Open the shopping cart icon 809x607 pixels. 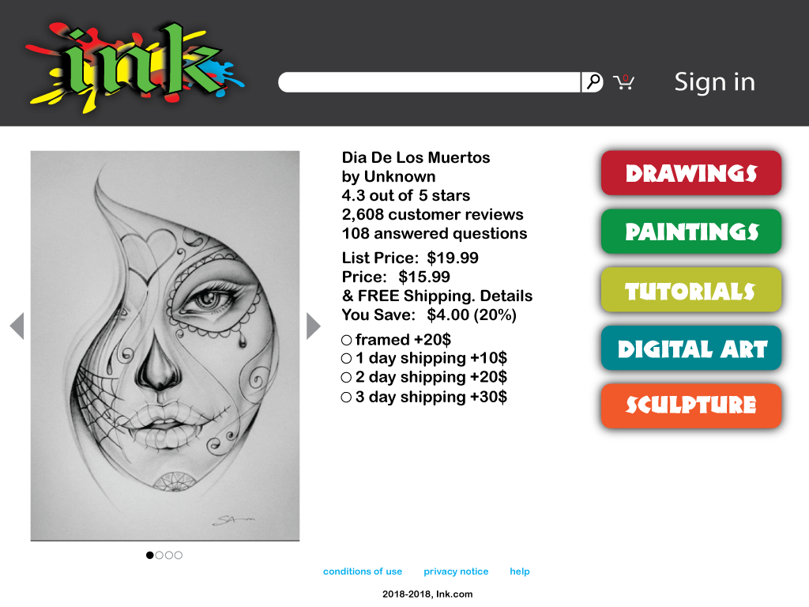624,82
